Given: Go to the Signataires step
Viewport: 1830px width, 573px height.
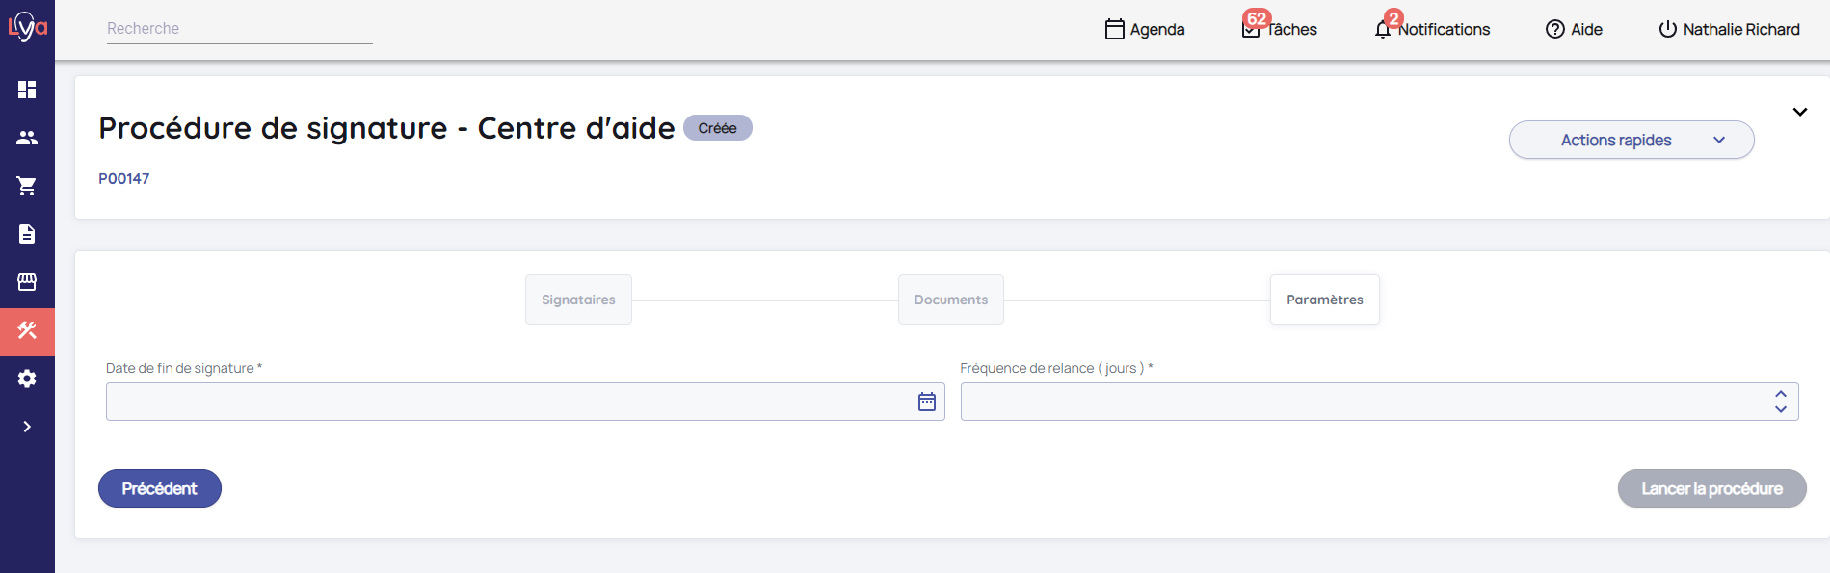Looking at the screenshot, I should (x=578, y=300).
